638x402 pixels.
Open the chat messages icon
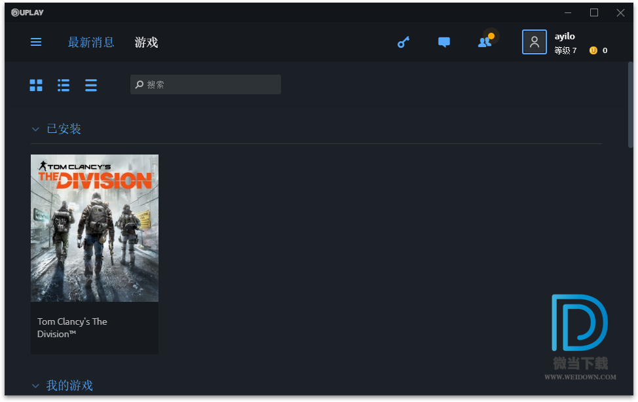pos(444,42)
